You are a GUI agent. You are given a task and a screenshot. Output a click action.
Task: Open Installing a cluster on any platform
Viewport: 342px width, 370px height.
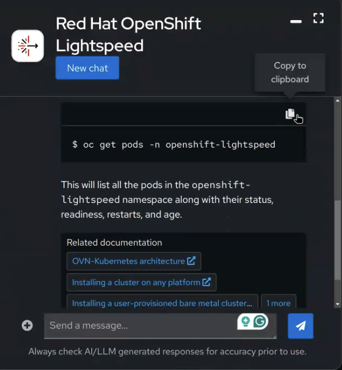coord(136,282)
